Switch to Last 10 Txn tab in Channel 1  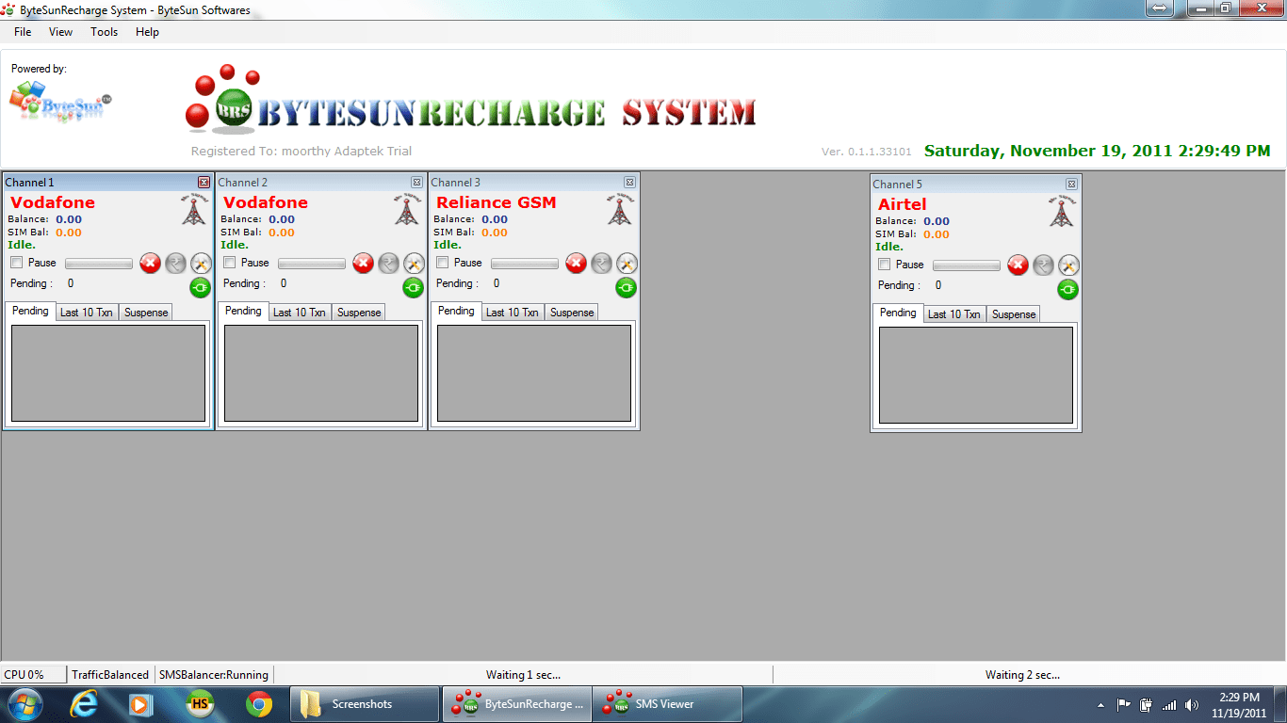click(x=87, y=313)
